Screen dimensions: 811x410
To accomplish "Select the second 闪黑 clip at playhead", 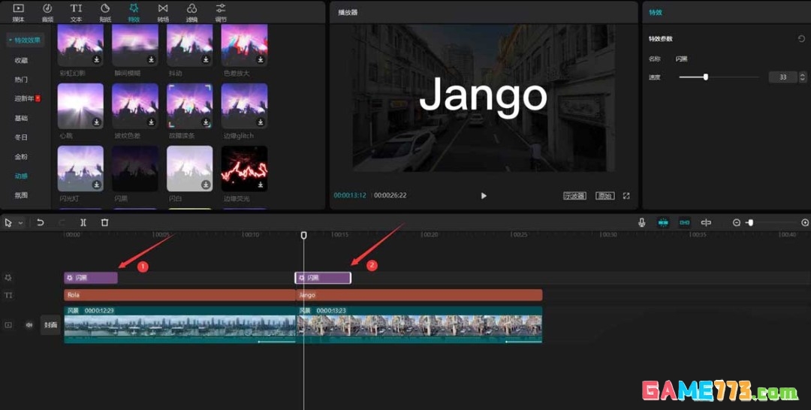I will (323, 278).
